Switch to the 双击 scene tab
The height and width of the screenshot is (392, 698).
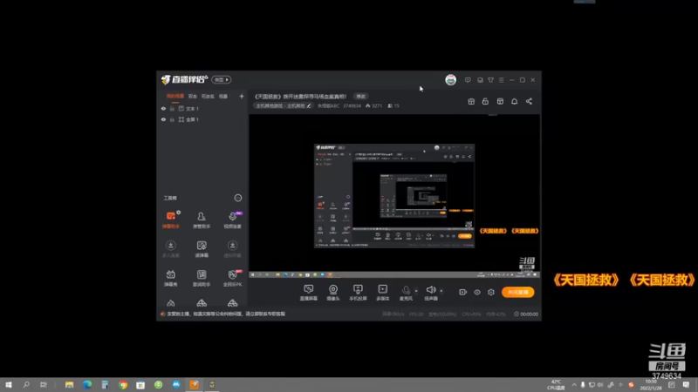coord(192,96)
